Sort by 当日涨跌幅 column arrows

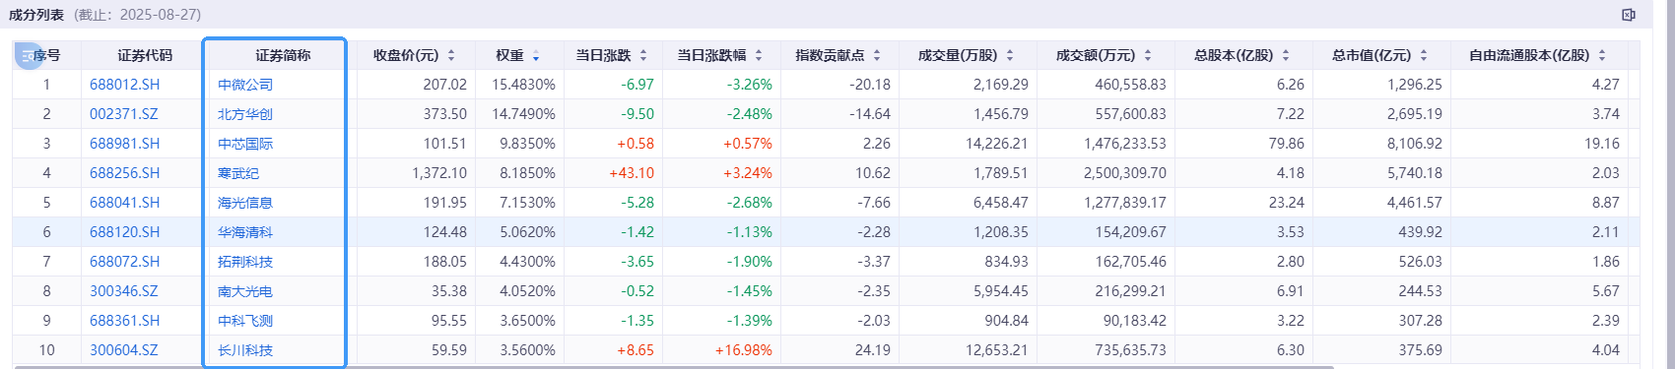coord(759,56)
